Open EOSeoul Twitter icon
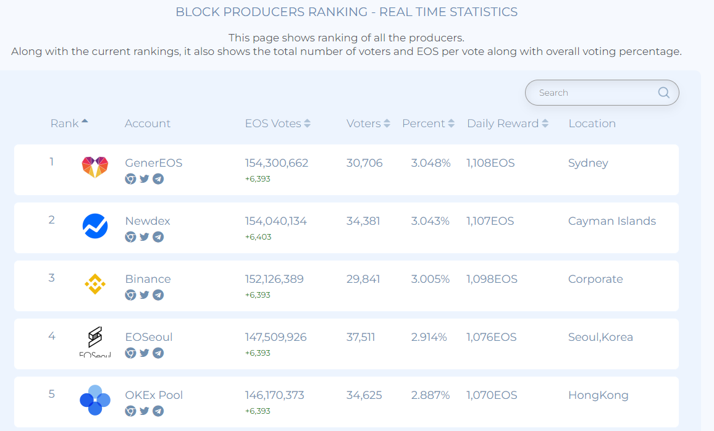This screenshot has height=431, width=714. pyautogui.click(x=145, y=353)
